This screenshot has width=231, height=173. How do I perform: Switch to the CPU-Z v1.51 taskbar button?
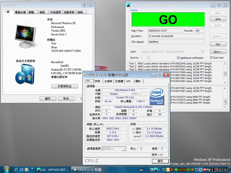(x=89, y=170)
